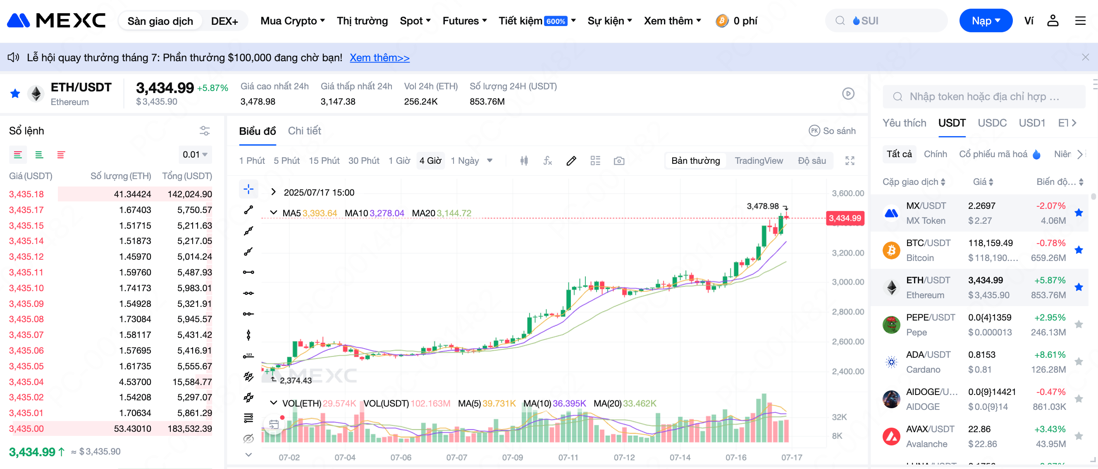Open the Xem thêm menu
Screen dimensions: 1098x469
click(x=672, y=20)
